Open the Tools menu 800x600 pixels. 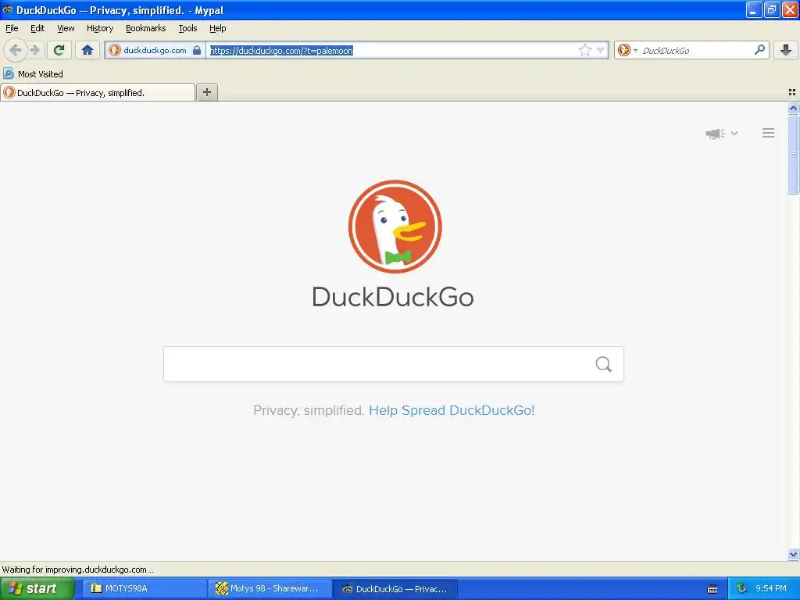point(187,28)
